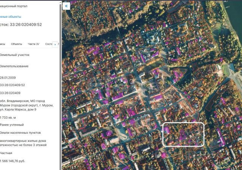
Task: Open the partially hidden Состав tab
Action: click(49, 44)
